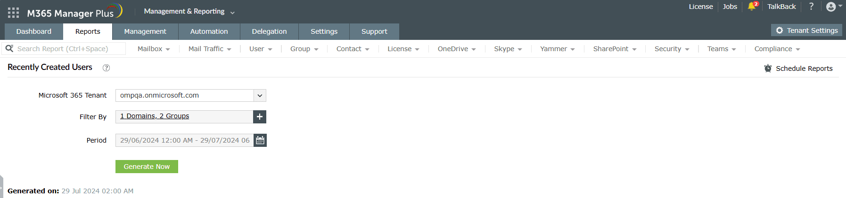Open the Jobs link
The height and width of the screenshot is (198, 846).
tap(730, 7)
